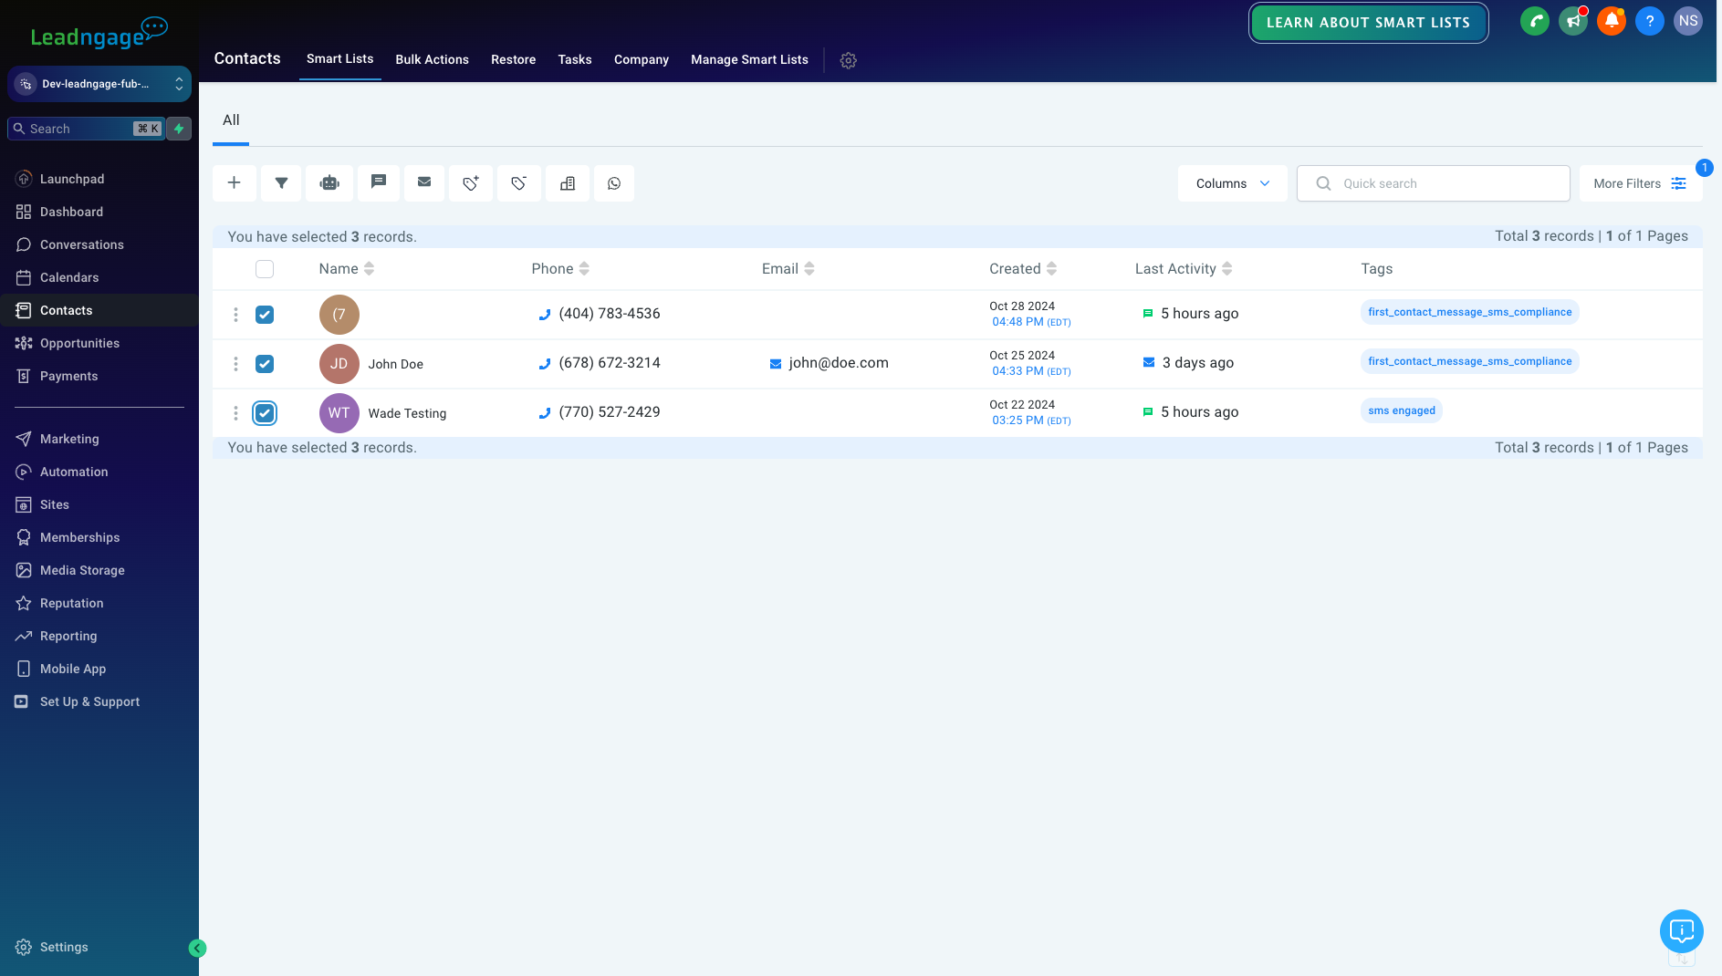This screenshot has width=1722, height=976.
Task: Open the contacts settings gear icon
Action: (849, 60)
